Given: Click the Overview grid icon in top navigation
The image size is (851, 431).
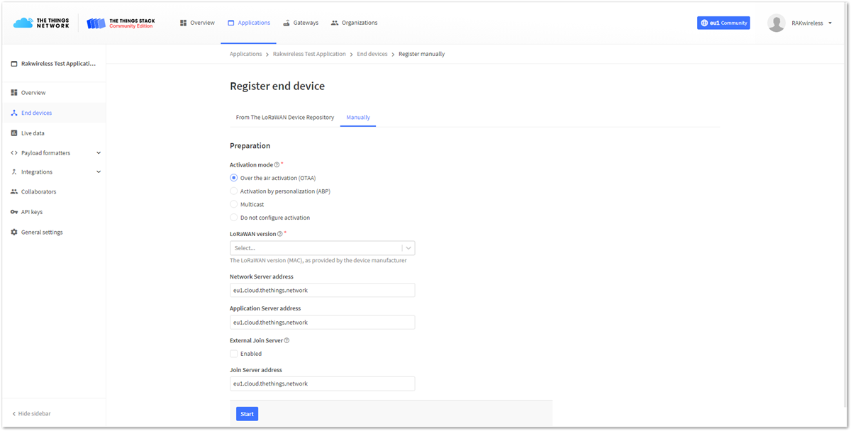Looking at the screenshot, I should pyautogui.click(x=184, y=23).
